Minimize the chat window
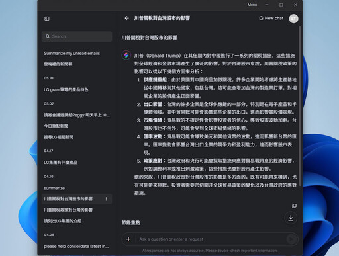 pos(267,5)
